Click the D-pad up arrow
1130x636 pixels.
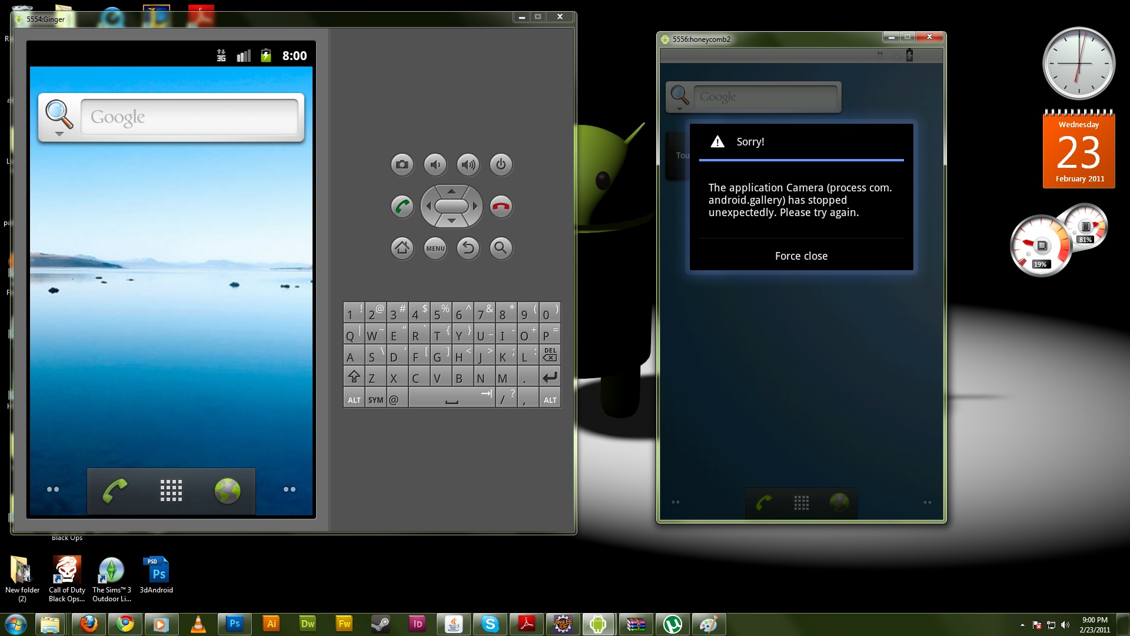tap(451, 191)
